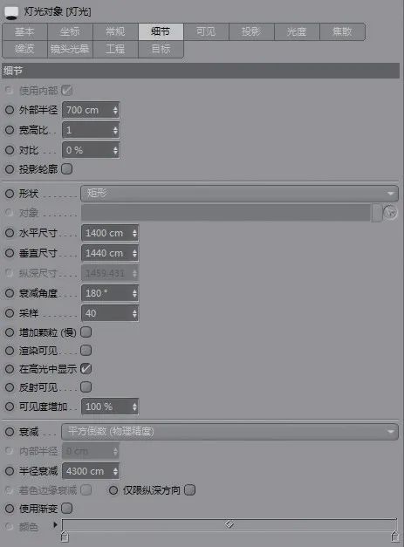Click the 形状 animation dot

coord(10,194)
